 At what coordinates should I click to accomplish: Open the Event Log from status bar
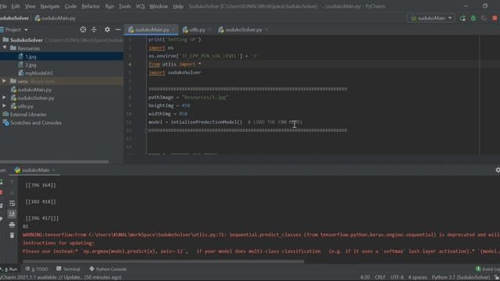(487, 269)
